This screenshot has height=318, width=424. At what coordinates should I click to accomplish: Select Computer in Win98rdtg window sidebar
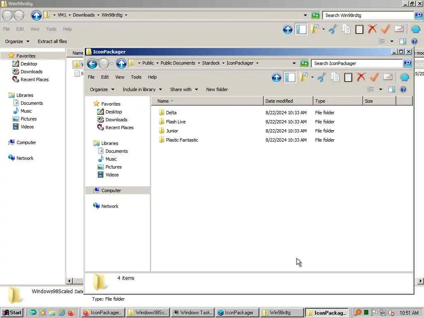coord(26,142)
